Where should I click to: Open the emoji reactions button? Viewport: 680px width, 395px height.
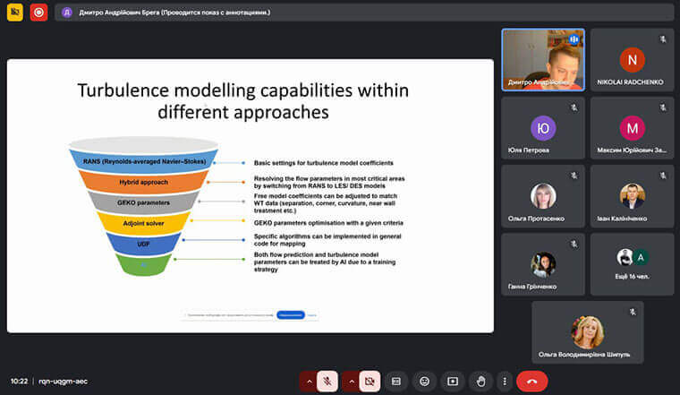pyautogui.click(x=424, y=381)
